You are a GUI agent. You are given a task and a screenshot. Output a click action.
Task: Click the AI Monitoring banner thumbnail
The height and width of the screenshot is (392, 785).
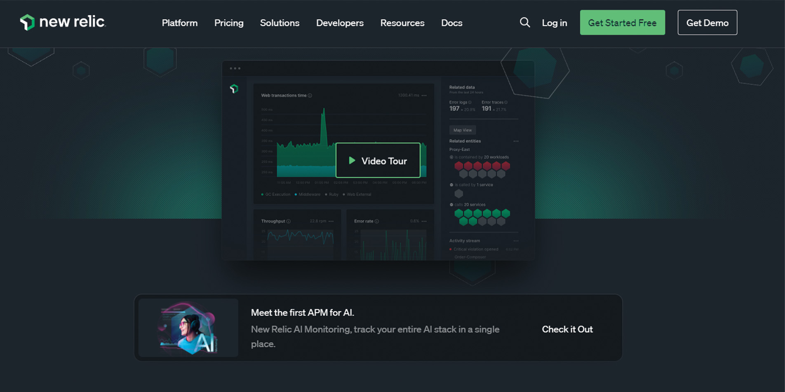tap(188, 328)
